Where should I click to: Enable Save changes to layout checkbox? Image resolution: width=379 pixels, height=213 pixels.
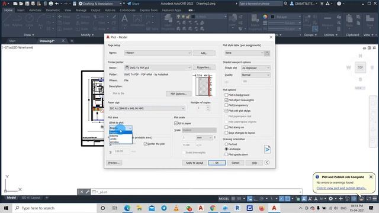(x=226, y=133)
